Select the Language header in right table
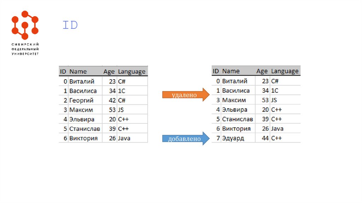Viewport: 362px width, 203px height. (x=285, y=71)
